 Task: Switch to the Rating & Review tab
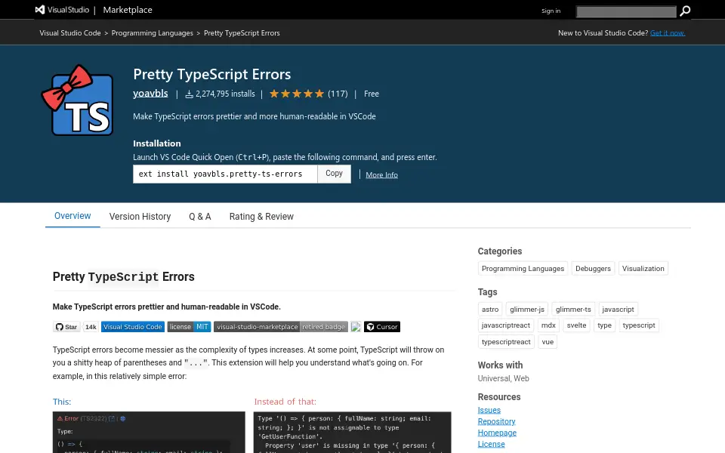pos(261,217)
